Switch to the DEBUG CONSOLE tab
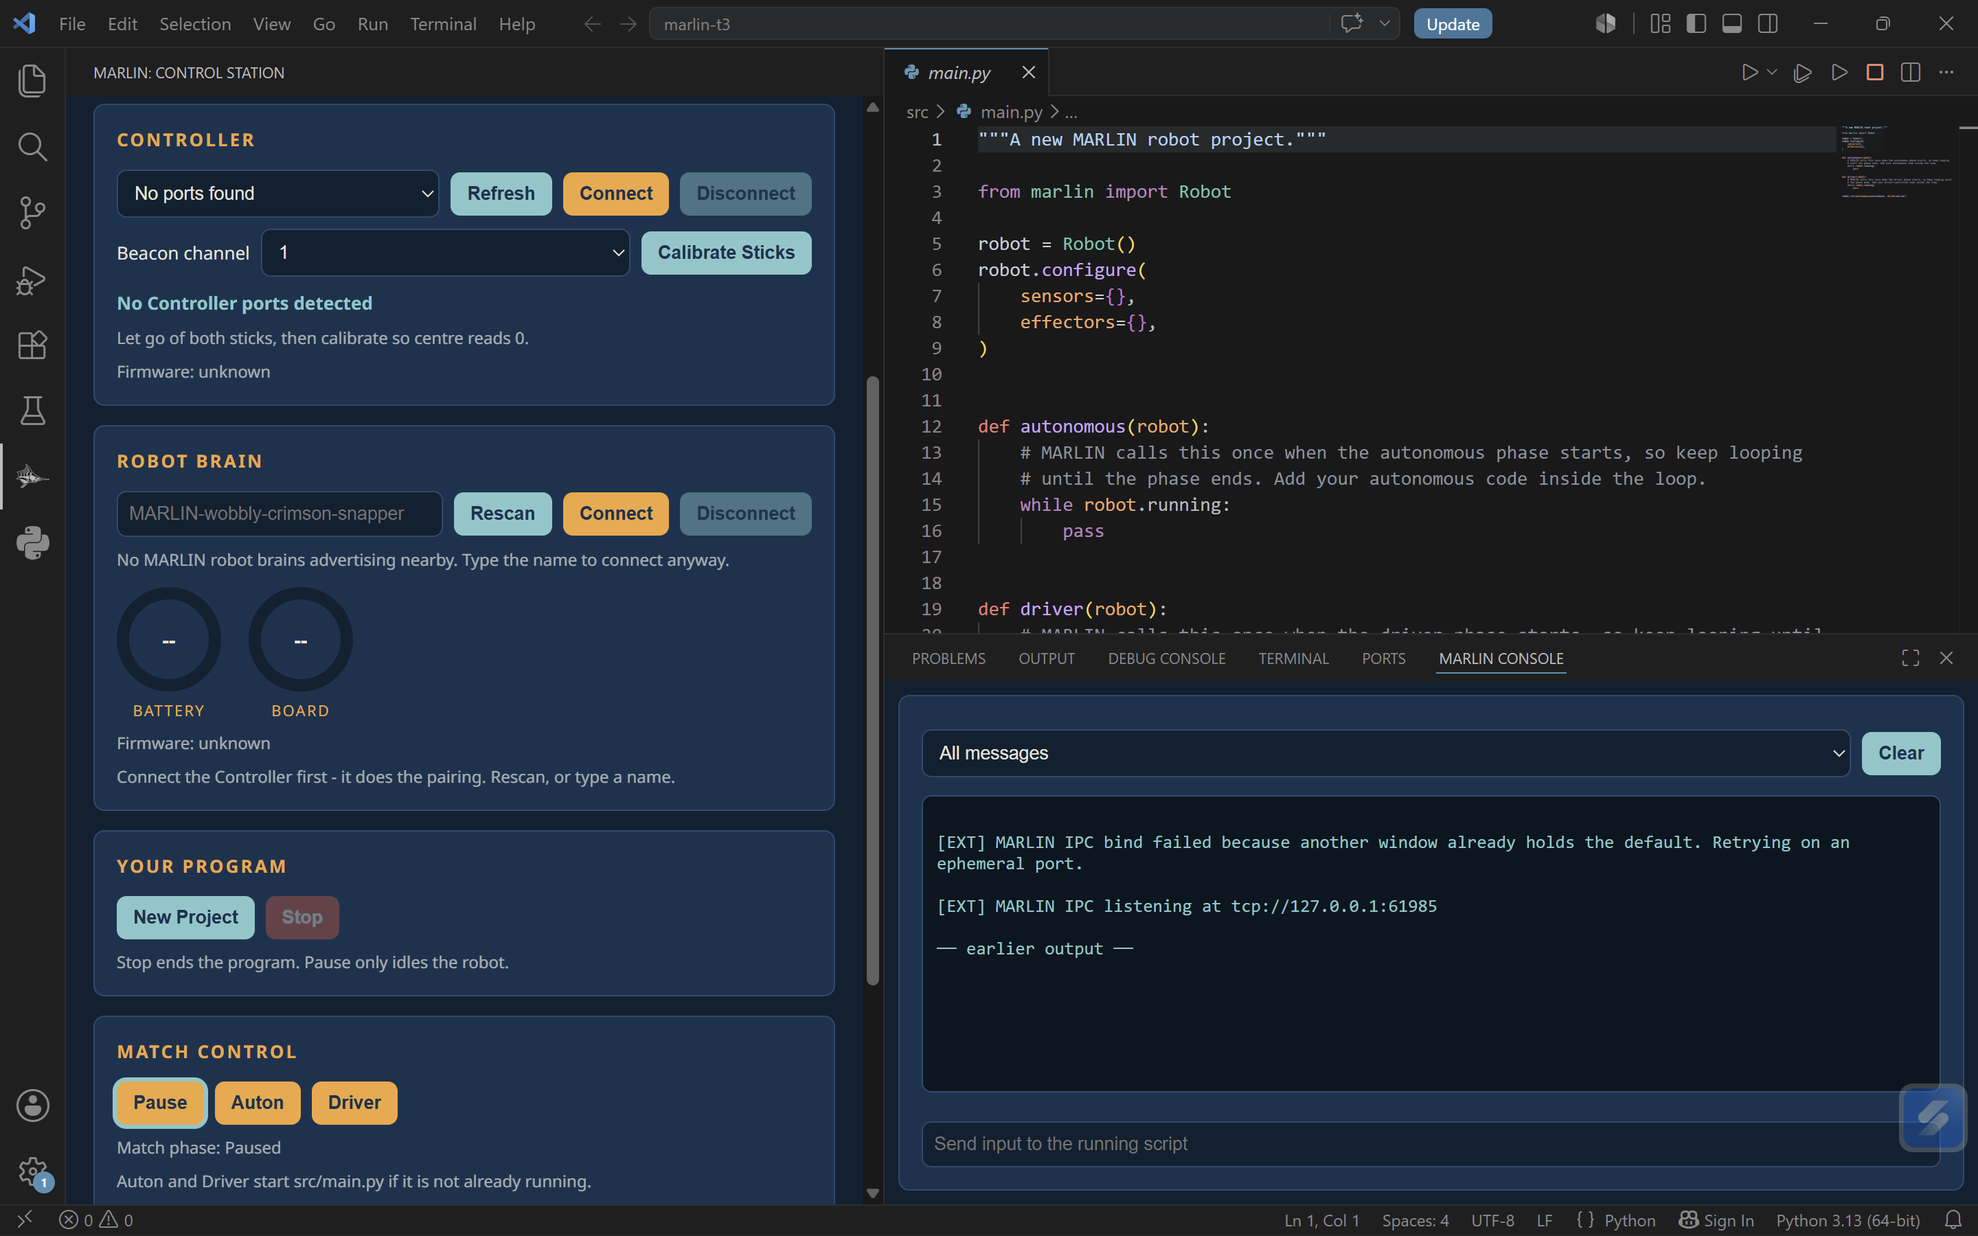 click(x=1166, y=659)
